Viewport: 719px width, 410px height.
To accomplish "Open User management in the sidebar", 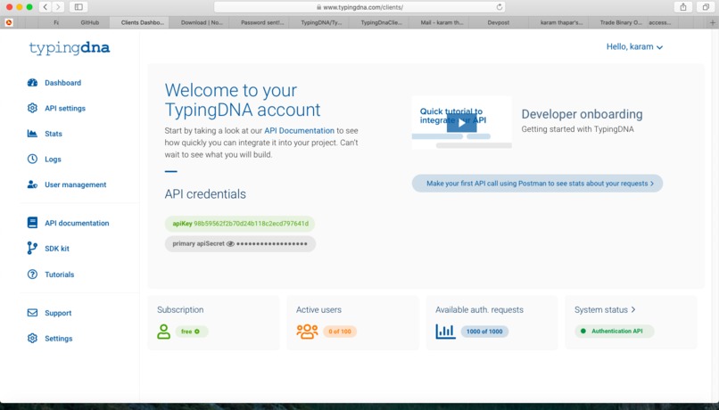I will pyautogui.click(x=76, y=184).
